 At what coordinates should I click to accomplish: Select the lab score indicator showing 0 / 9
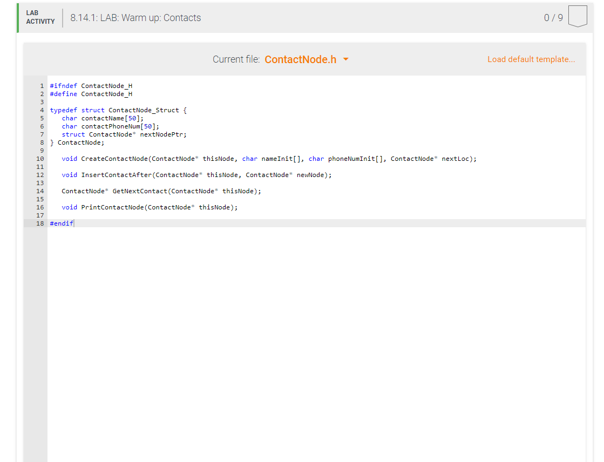[554, 17]
